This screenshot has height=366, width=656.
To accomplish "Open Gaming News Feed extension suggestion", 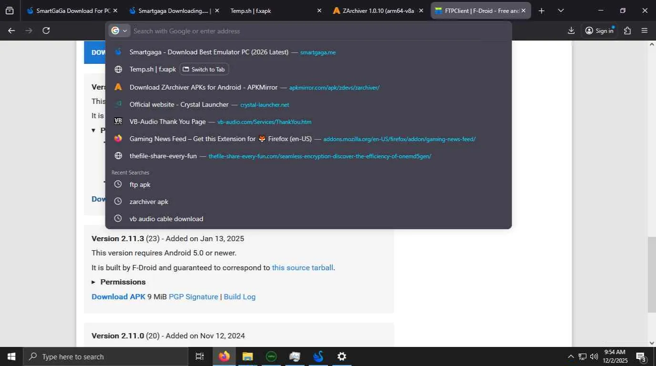I will pyautogui.click(x=308, y=139).
